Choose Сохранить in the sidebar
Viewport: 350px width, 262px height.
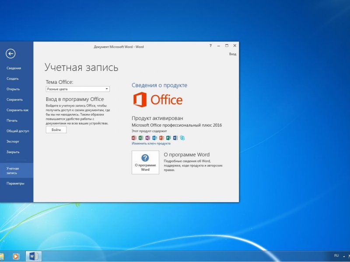pyautogui.click(x=15, y=100)
